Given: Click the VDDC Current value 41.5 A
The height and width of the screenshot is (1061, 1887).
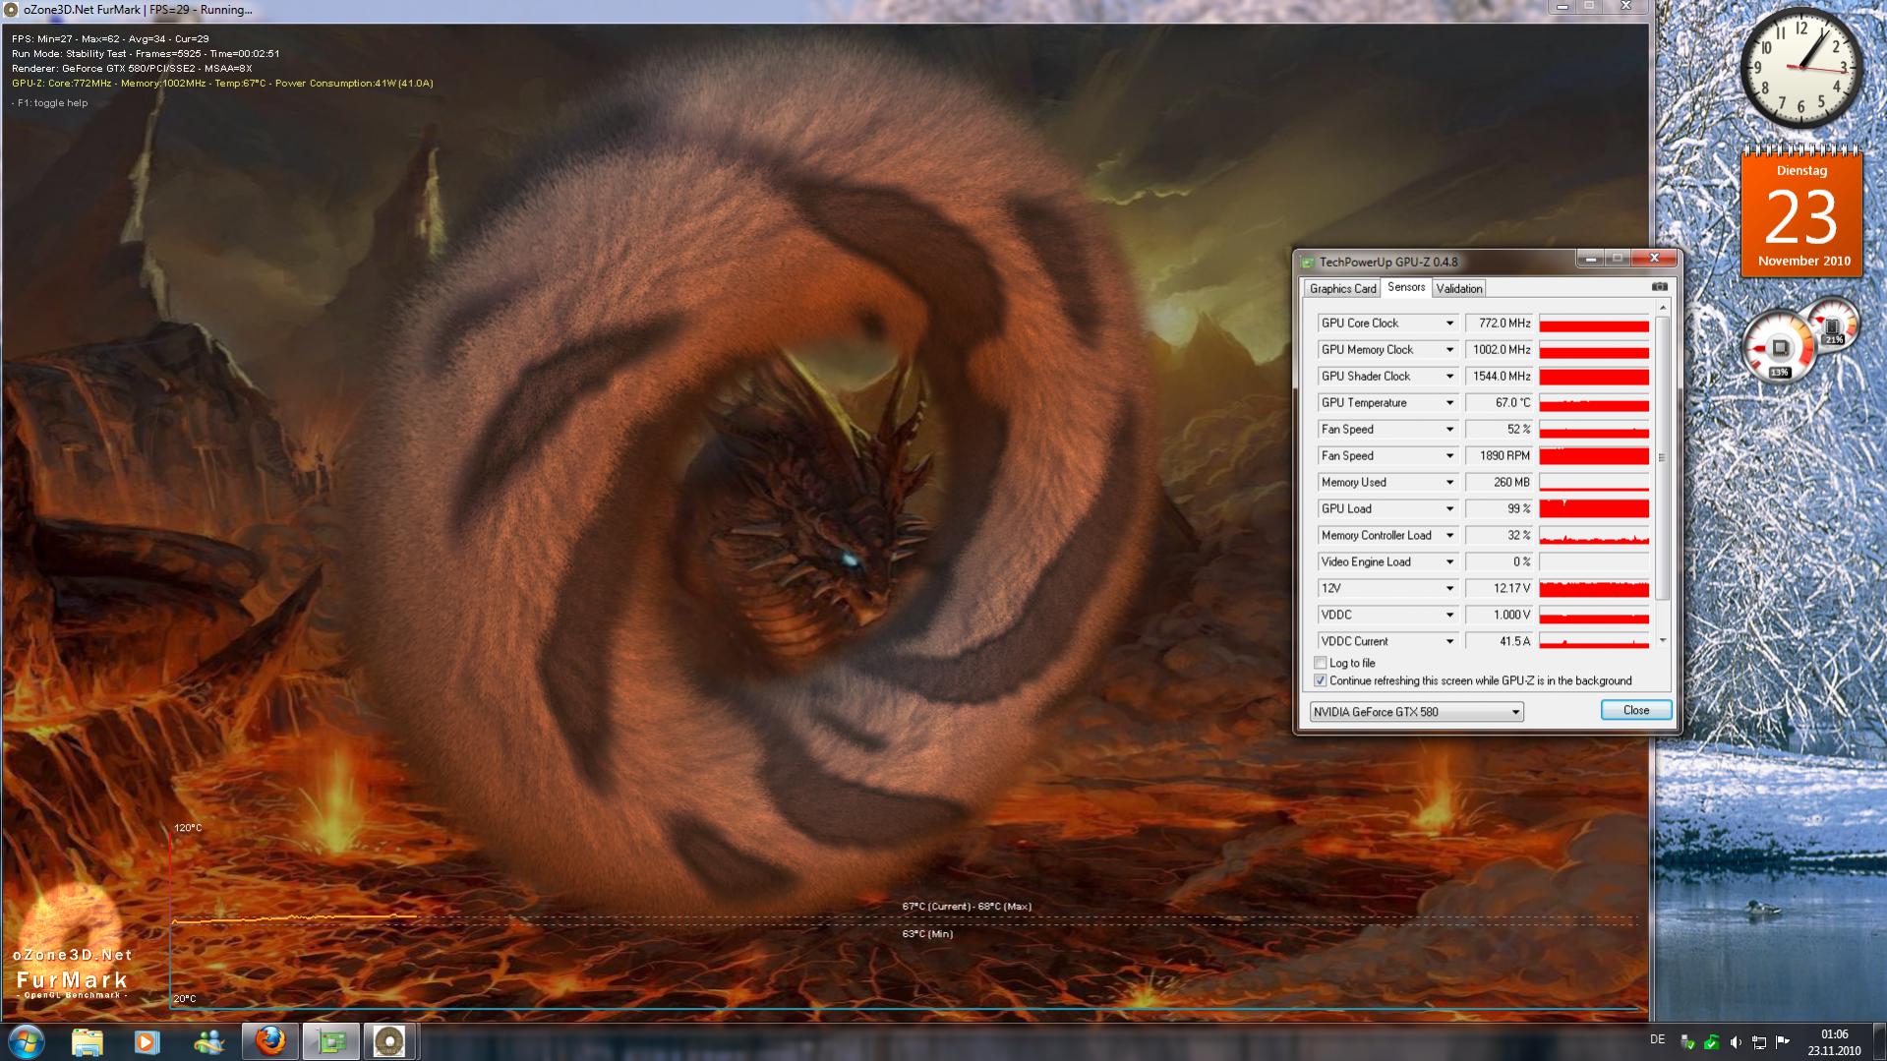Looking at the screenshot, I should pyautogui.click(x=1499, y=642).
